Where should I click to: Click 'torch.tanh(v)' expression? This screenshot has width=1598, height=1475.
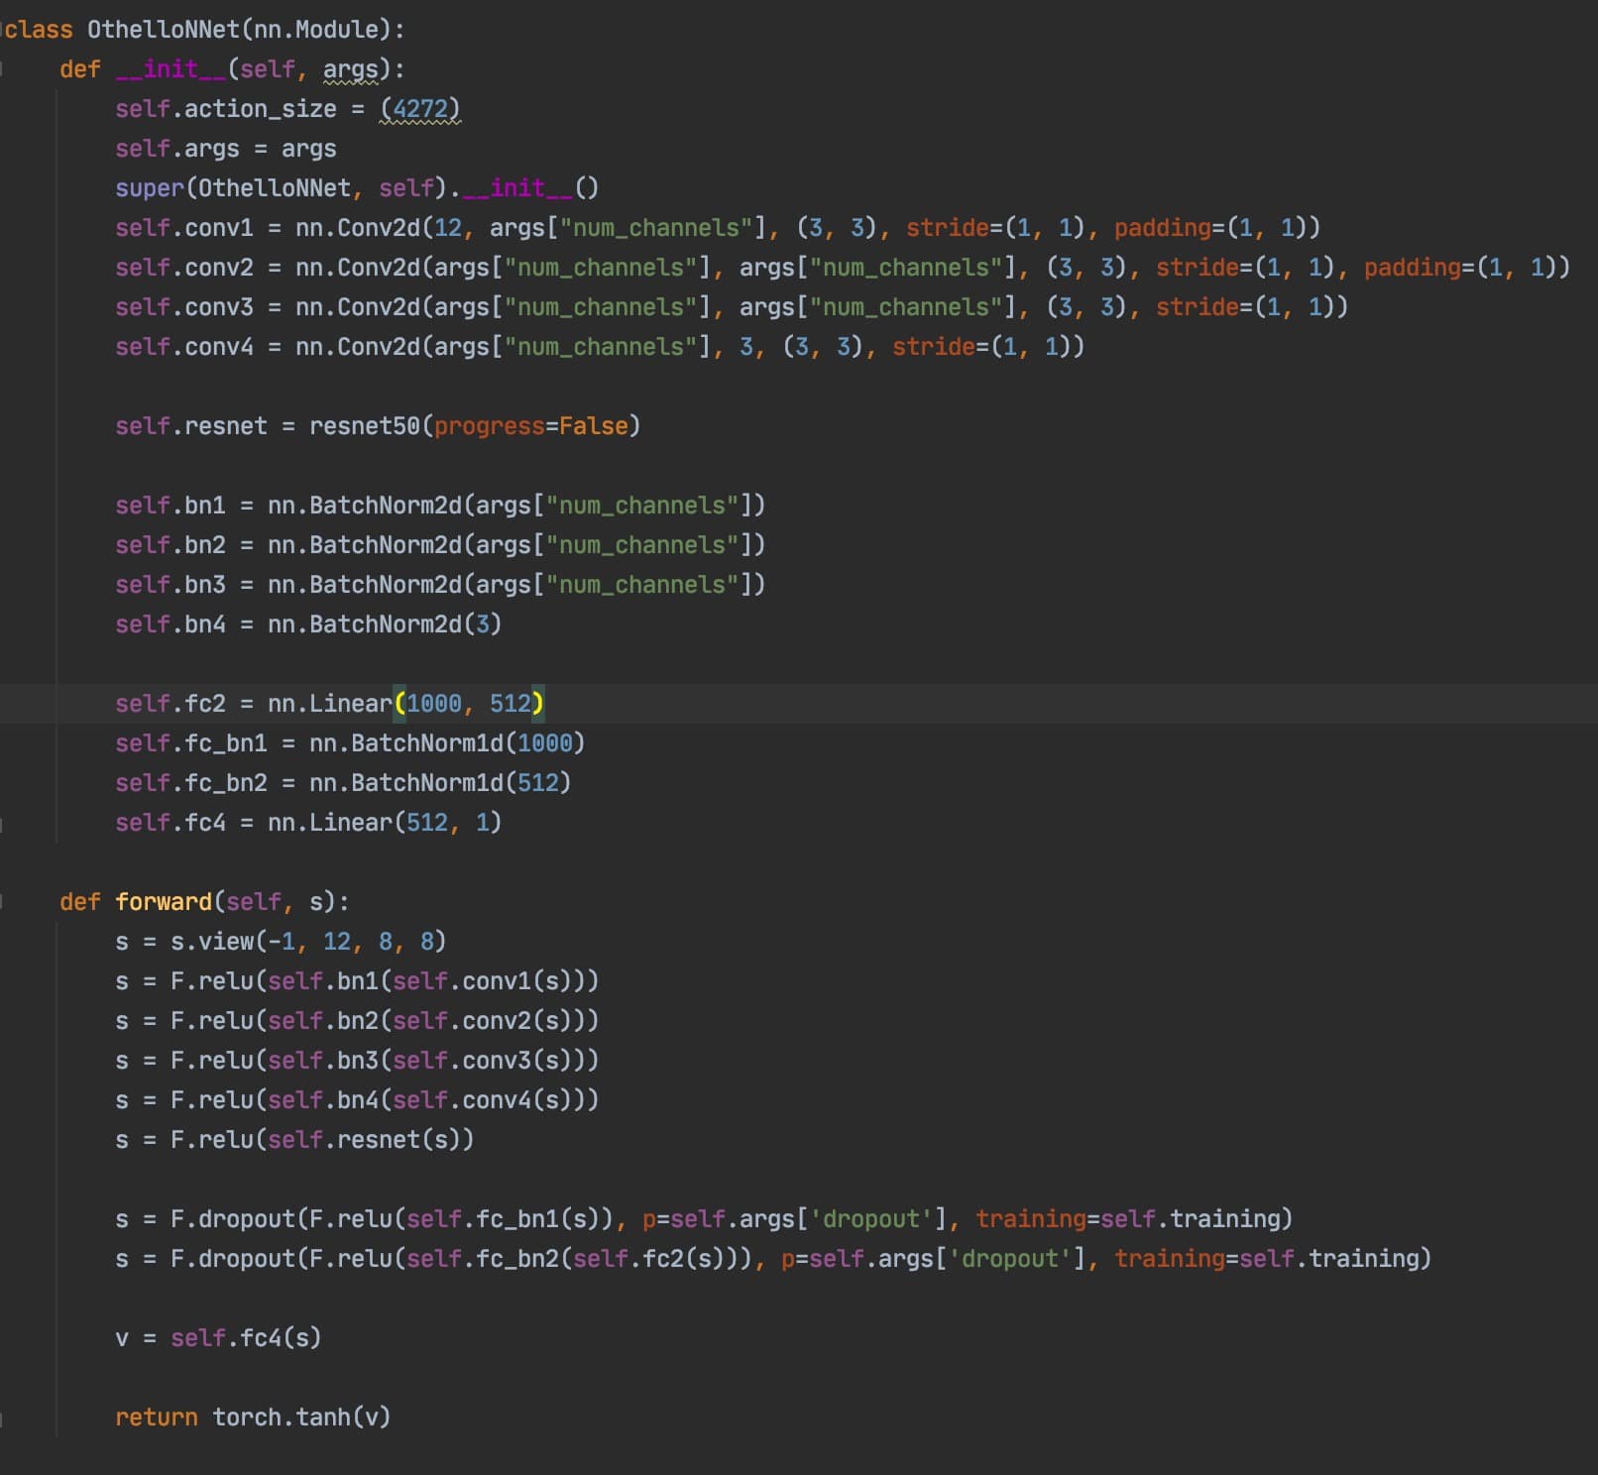301,1418
